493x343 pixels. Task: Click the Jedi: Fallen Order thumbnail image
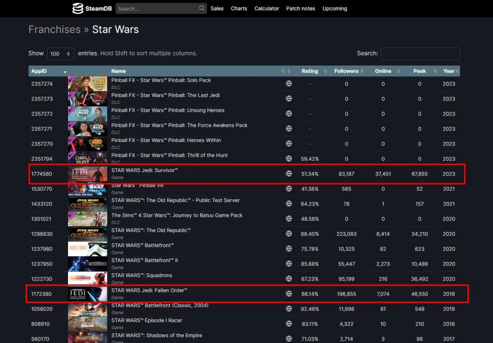[x=87, y=294]
